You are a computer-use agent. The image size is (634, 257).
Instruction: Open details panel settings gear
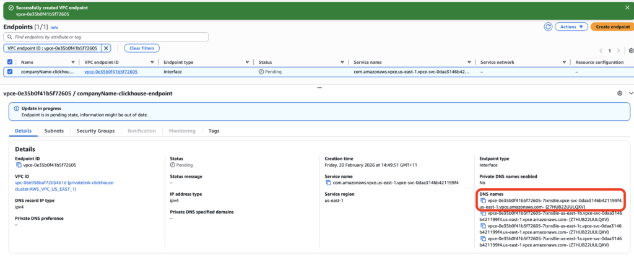point(620,93)
